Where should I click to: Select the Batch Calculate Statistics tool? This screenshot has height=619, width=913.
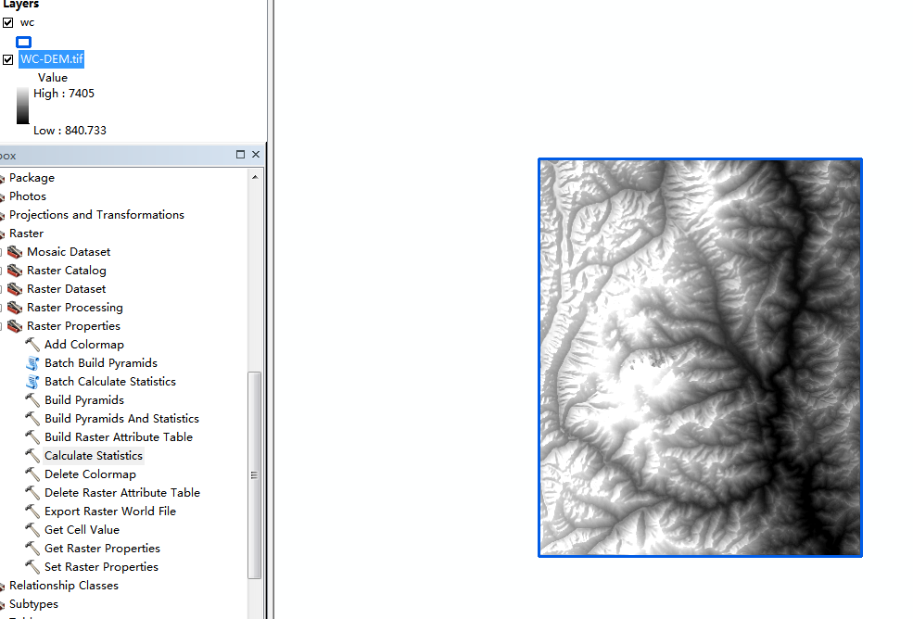(110, 382)
